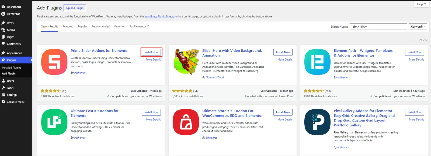Viewport: 431px width, 156px height.
Task: Click the Media icon in the sidebar
Action: [3, 30]
